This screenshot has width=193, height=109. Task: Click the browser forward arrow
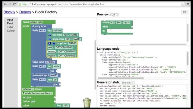(x=10, y=4)
